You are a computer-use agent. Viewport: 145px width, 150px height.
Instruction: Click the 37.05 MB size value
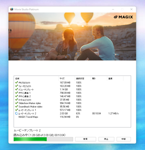tap(64, 100)
